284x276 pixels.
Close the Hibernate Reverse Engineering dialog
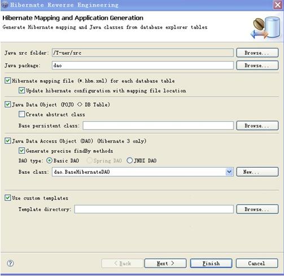coord(278,5)
